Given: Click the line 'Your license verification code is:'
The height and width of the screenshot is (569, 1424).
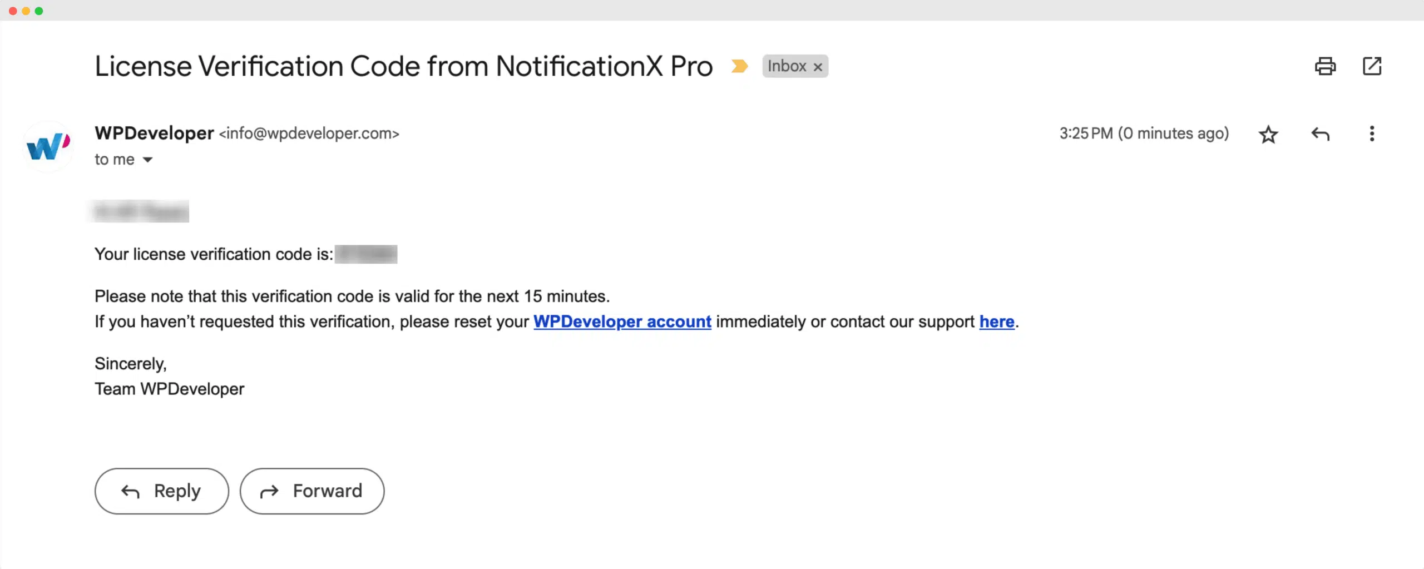Looking at the screenshot, I should click(x=214, y=254).
